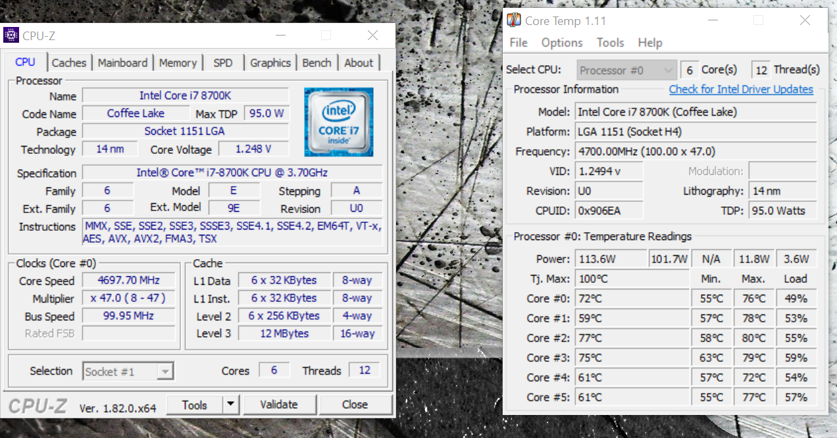
Task: Open the Mainboard tab in CPU-Z
Action: (x=122, y=63)
